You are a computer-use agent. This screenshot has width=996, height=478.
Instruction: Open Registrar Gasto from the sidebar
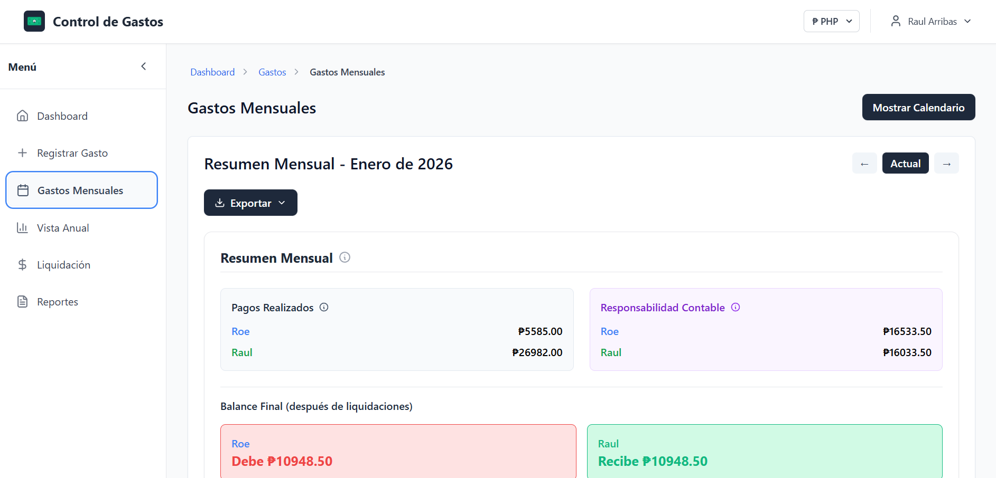click(82, 153)
